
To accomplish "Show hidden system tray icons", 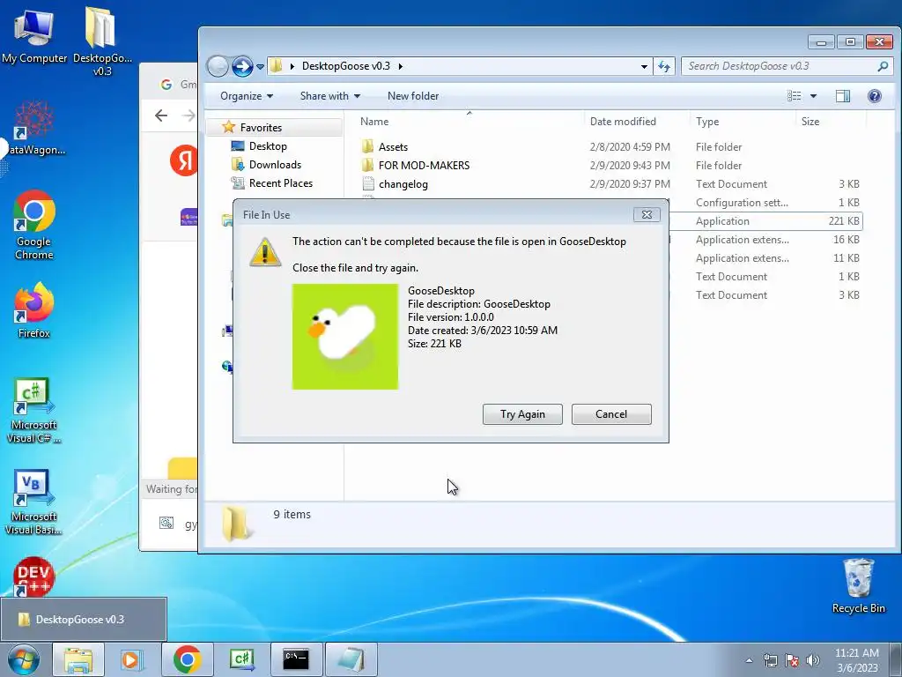I will (749, 660).
